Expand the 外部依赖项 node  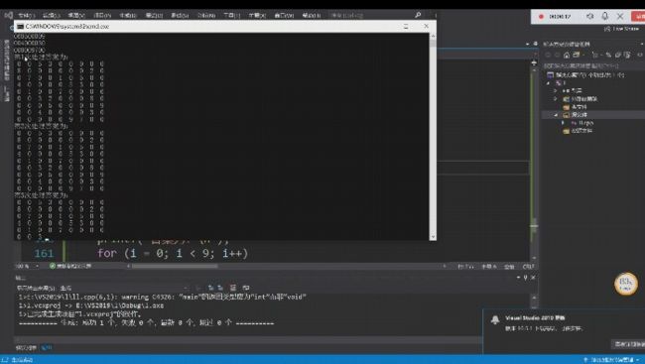[x=556, y=99]
